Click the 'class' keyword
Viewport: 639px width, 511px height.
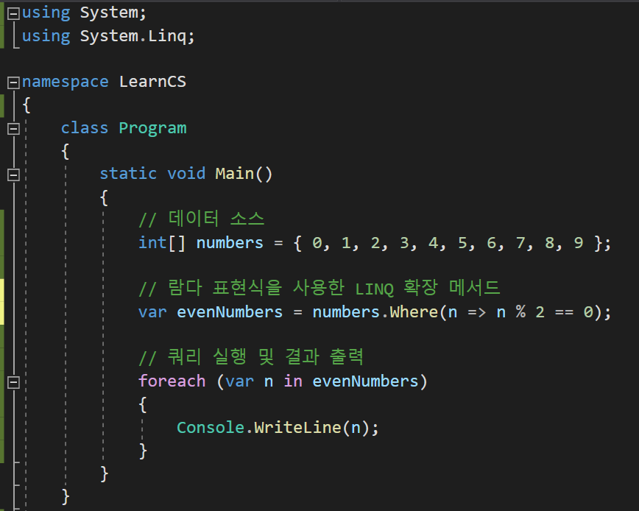[x=85, y=128]
